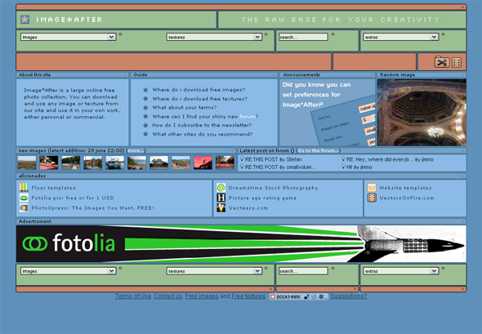Toggle the dot on 'Latest post on forum' header

click(x=462, y=150)
